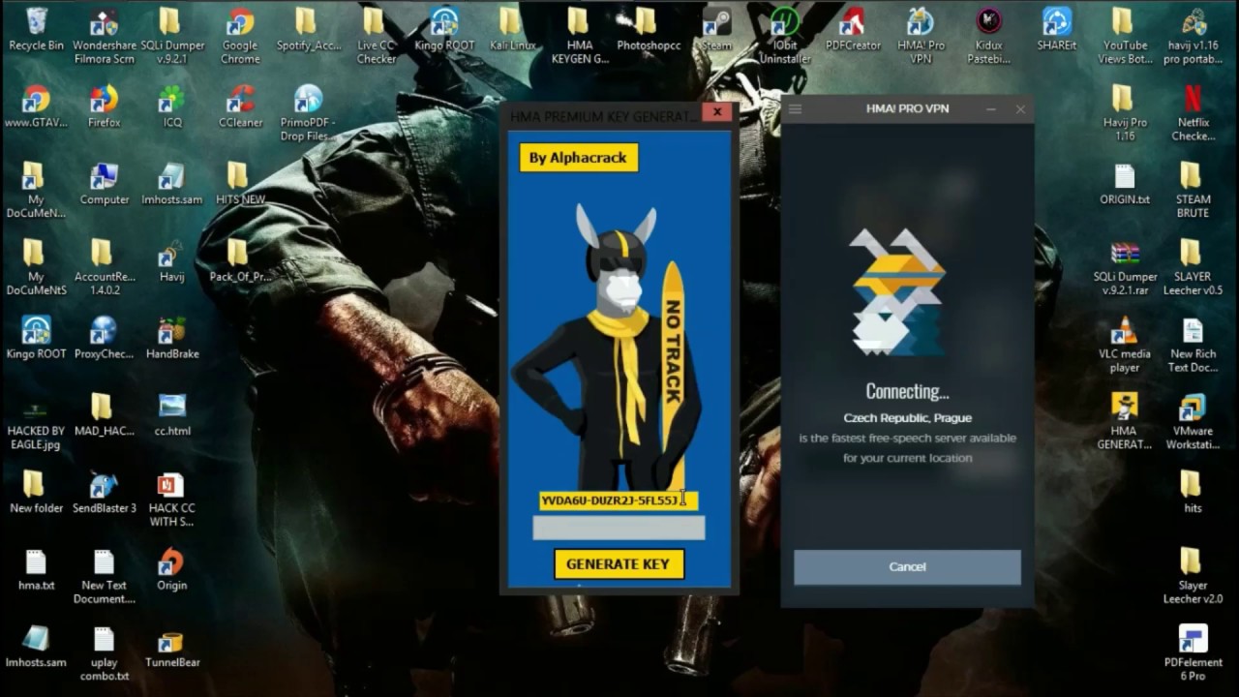Open MAD_HAC folder
1239x697 pixels.
point(104,415)
